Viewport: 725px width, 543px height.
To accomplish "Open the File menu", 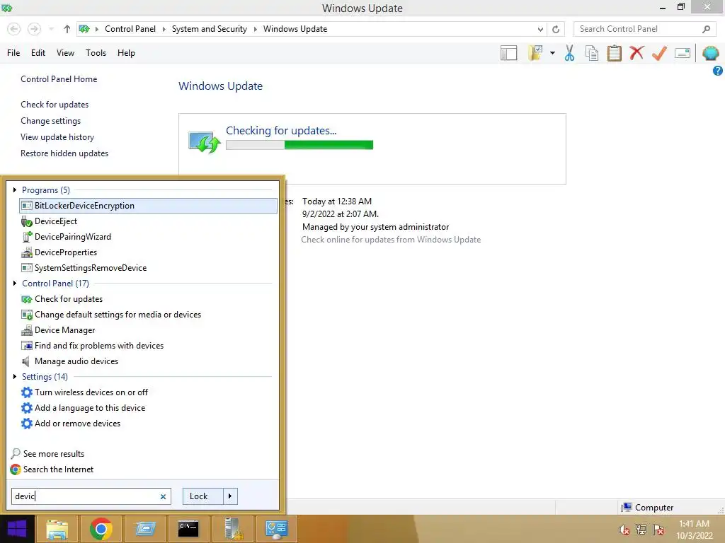I will [x=13, y=52].
